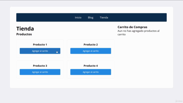Add Producto 2 to the cart
This screenshot has width=183, height=103.
[x=91, y=51]
